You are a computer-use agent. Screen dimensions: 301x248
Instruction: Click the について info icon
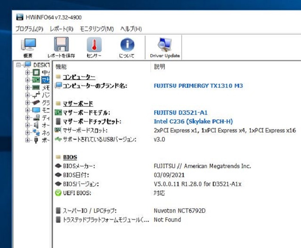(x=127, y=45)
